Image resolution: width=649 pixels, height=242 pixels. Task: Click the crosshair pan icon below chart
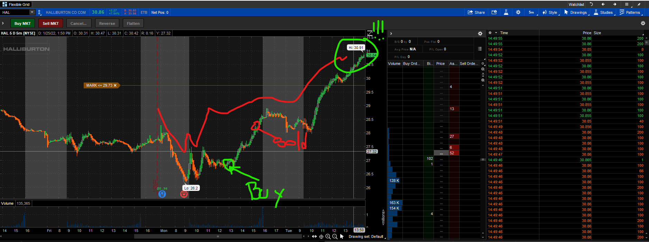pos(321,236)
